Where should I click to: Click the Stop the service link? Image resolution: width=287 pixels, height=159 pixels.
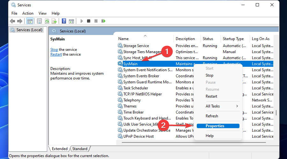(54, 50)
